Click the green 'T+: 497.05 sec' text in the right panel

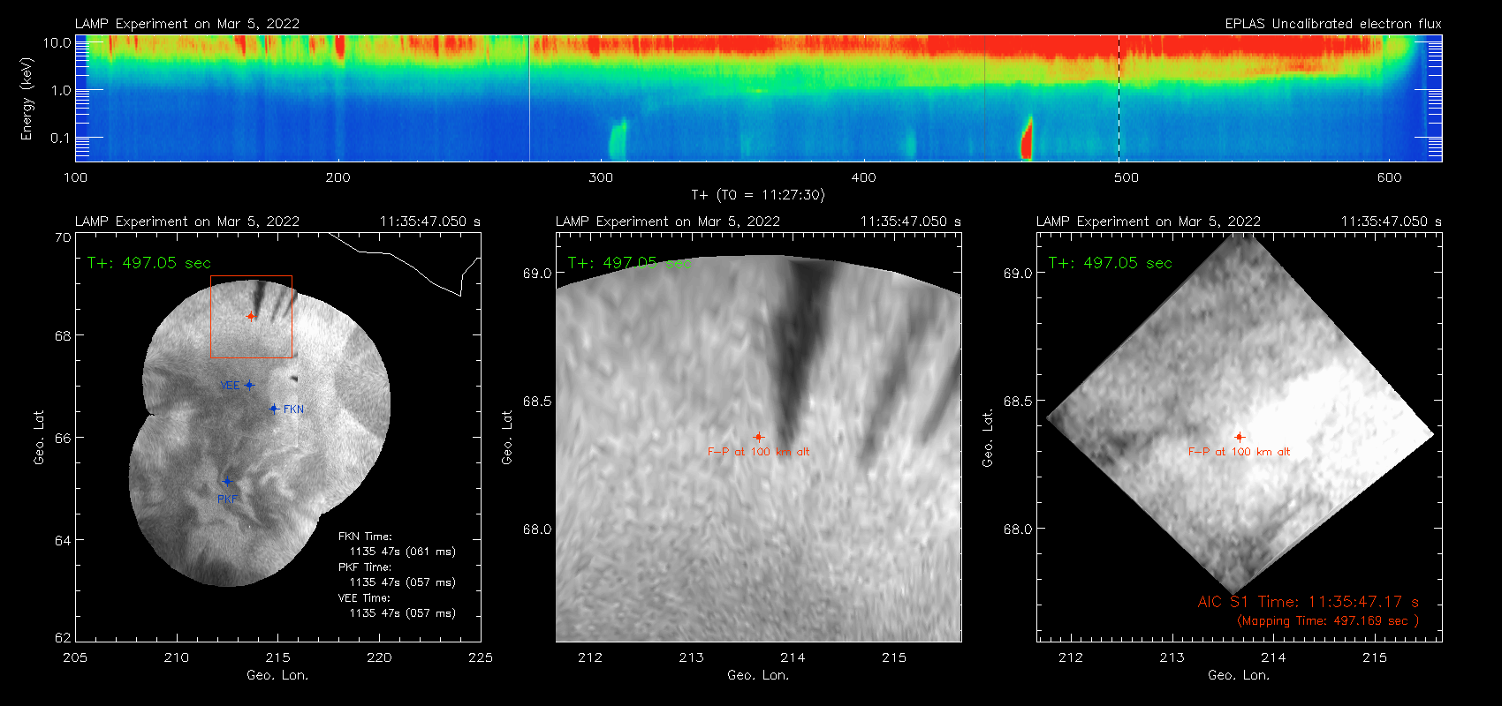pos(1111,263)
